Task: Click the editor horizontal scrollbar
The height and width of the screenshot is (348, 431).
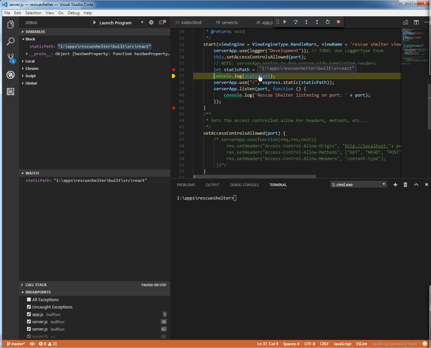Action: pos(254,177)
